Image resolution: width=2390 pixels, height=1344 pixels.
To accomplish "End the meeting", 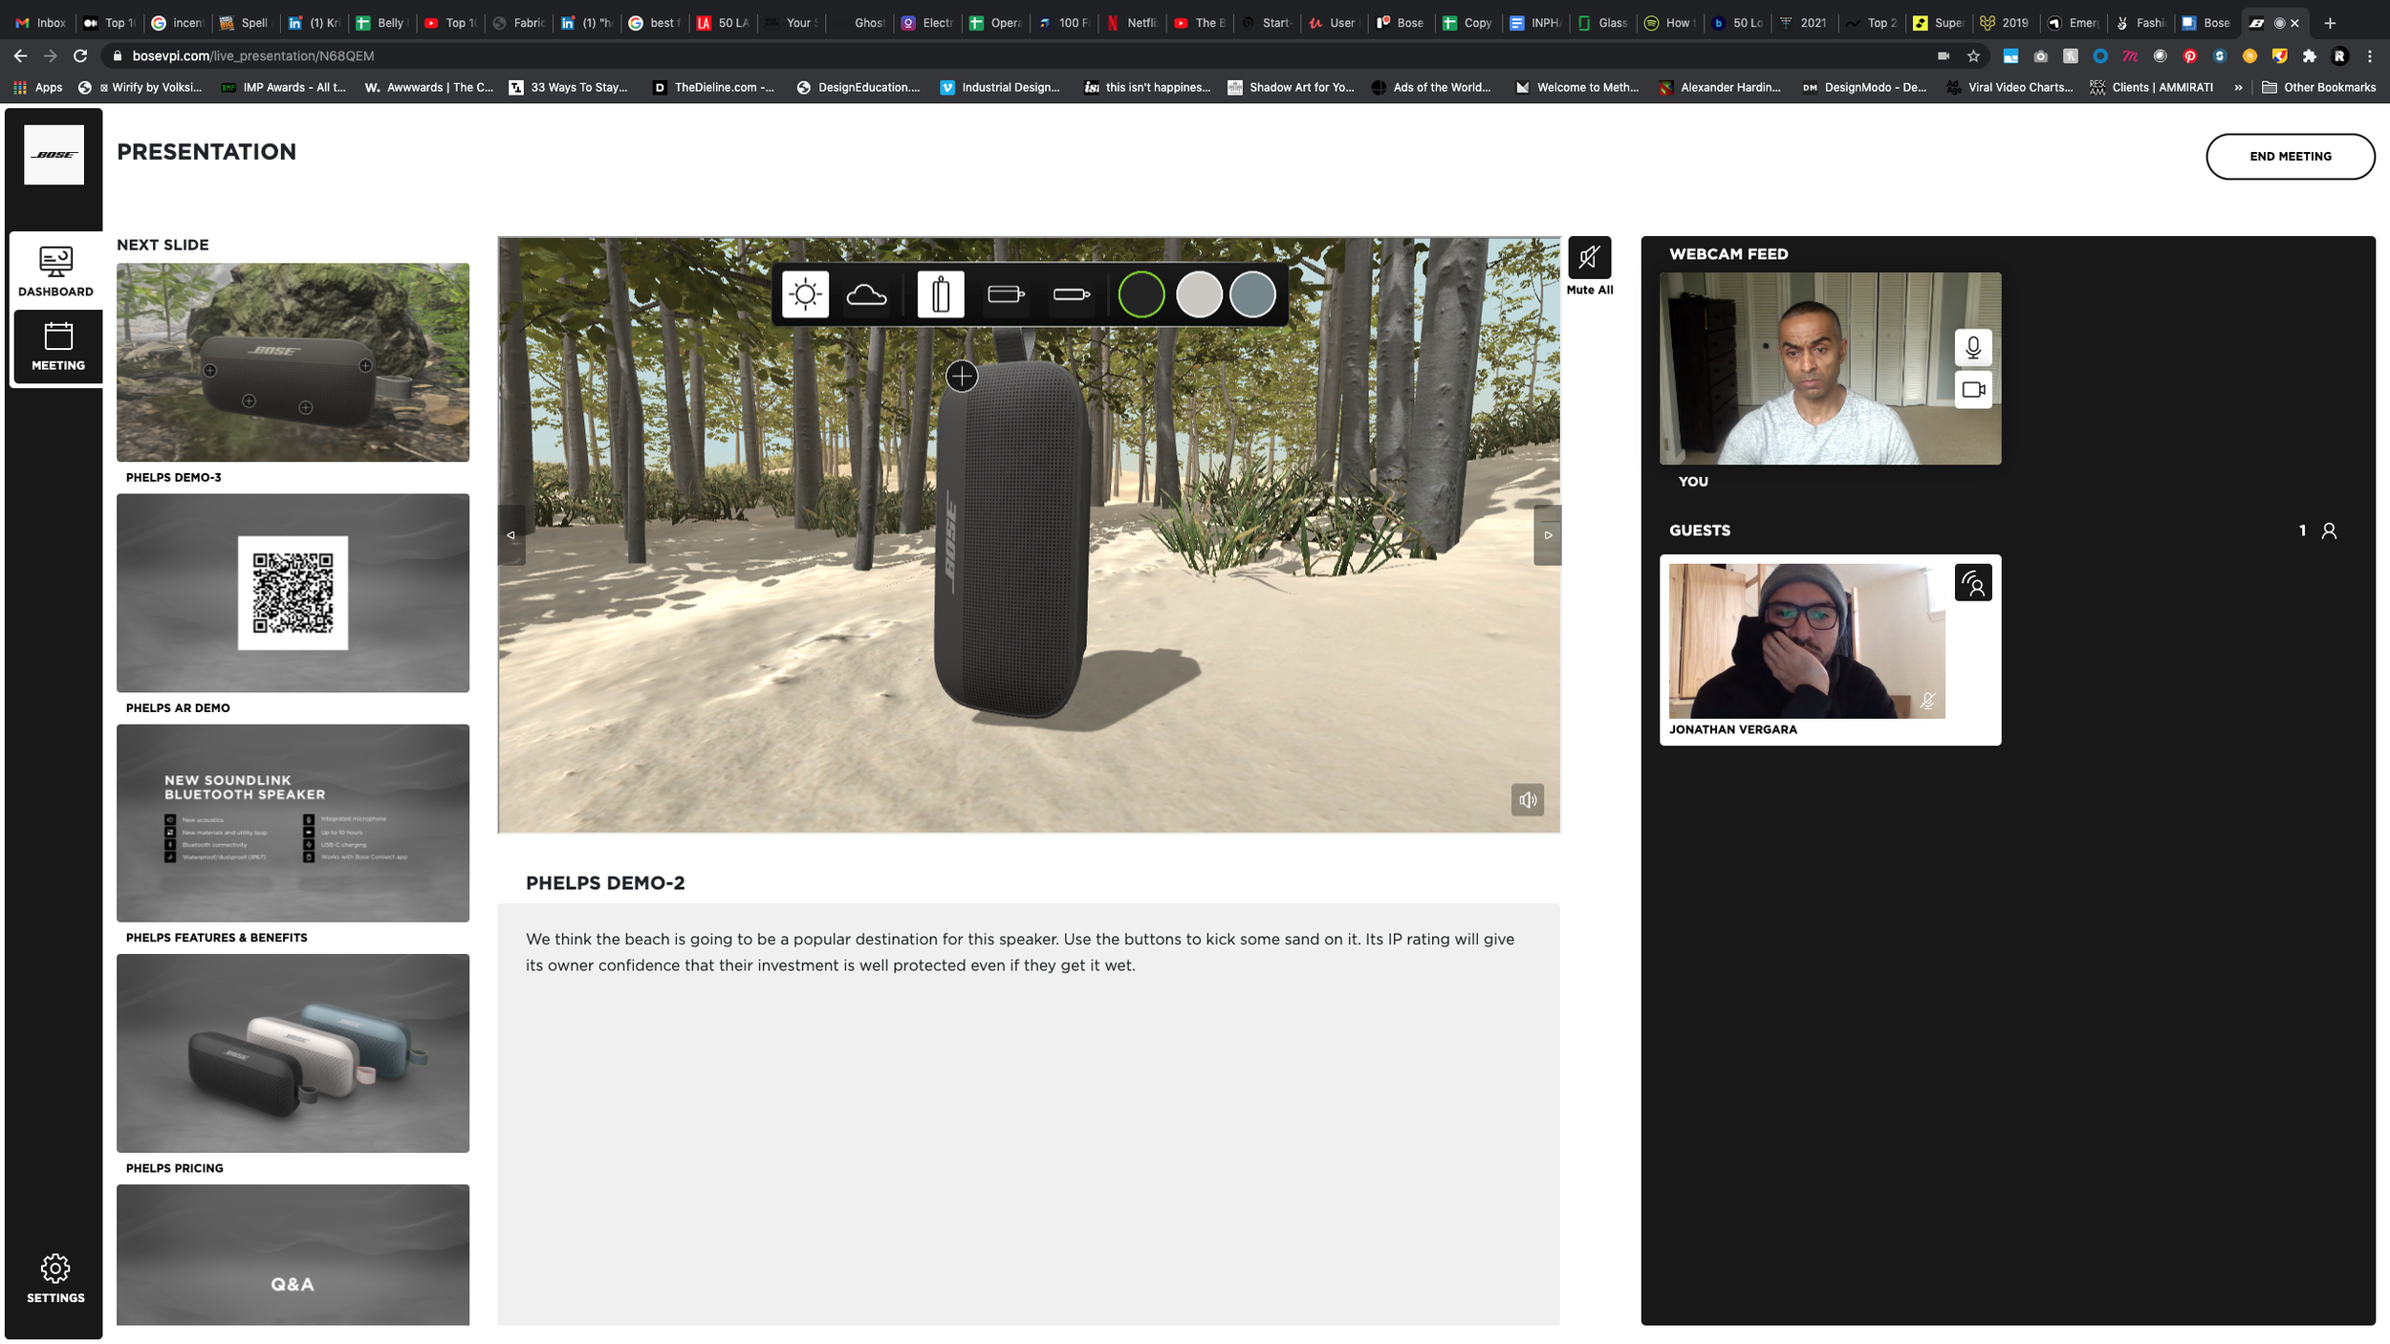I will click(x=2290, y=157).
